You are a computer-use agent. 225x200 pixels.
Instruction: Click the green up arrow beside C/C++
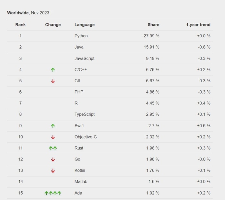pyautogui.click(x=53, y=70)
